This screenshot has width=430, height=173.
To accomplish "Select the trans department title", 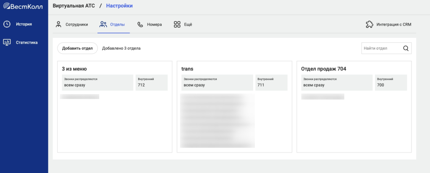I will 187,68.
